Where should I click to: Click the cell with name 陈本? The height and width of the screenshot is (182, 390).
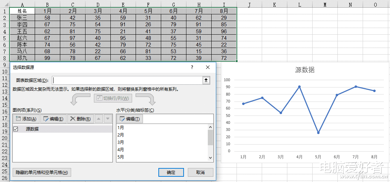tap(22, 45)
